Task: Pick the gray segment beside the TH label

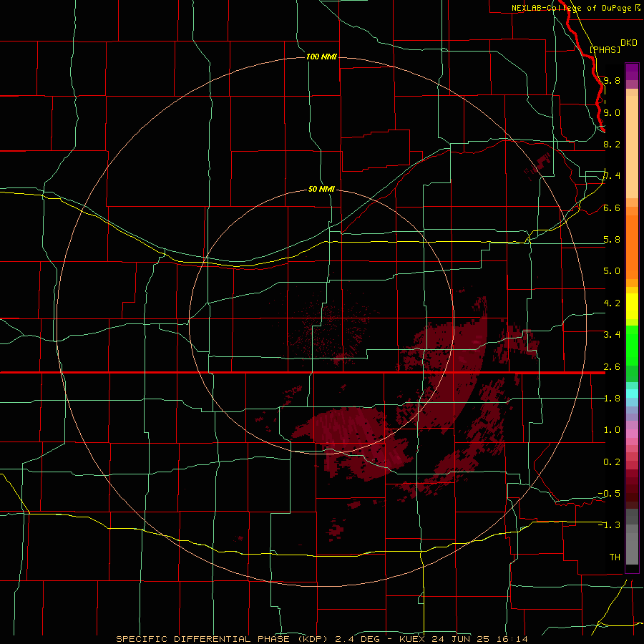Action: pyautogui.click(x=632, y=548)
